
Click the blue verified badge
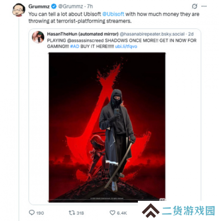(54, 6)
